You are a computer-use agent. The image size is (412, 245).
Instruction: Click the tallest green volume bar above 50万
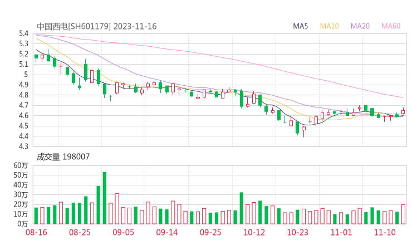point(105,198)
